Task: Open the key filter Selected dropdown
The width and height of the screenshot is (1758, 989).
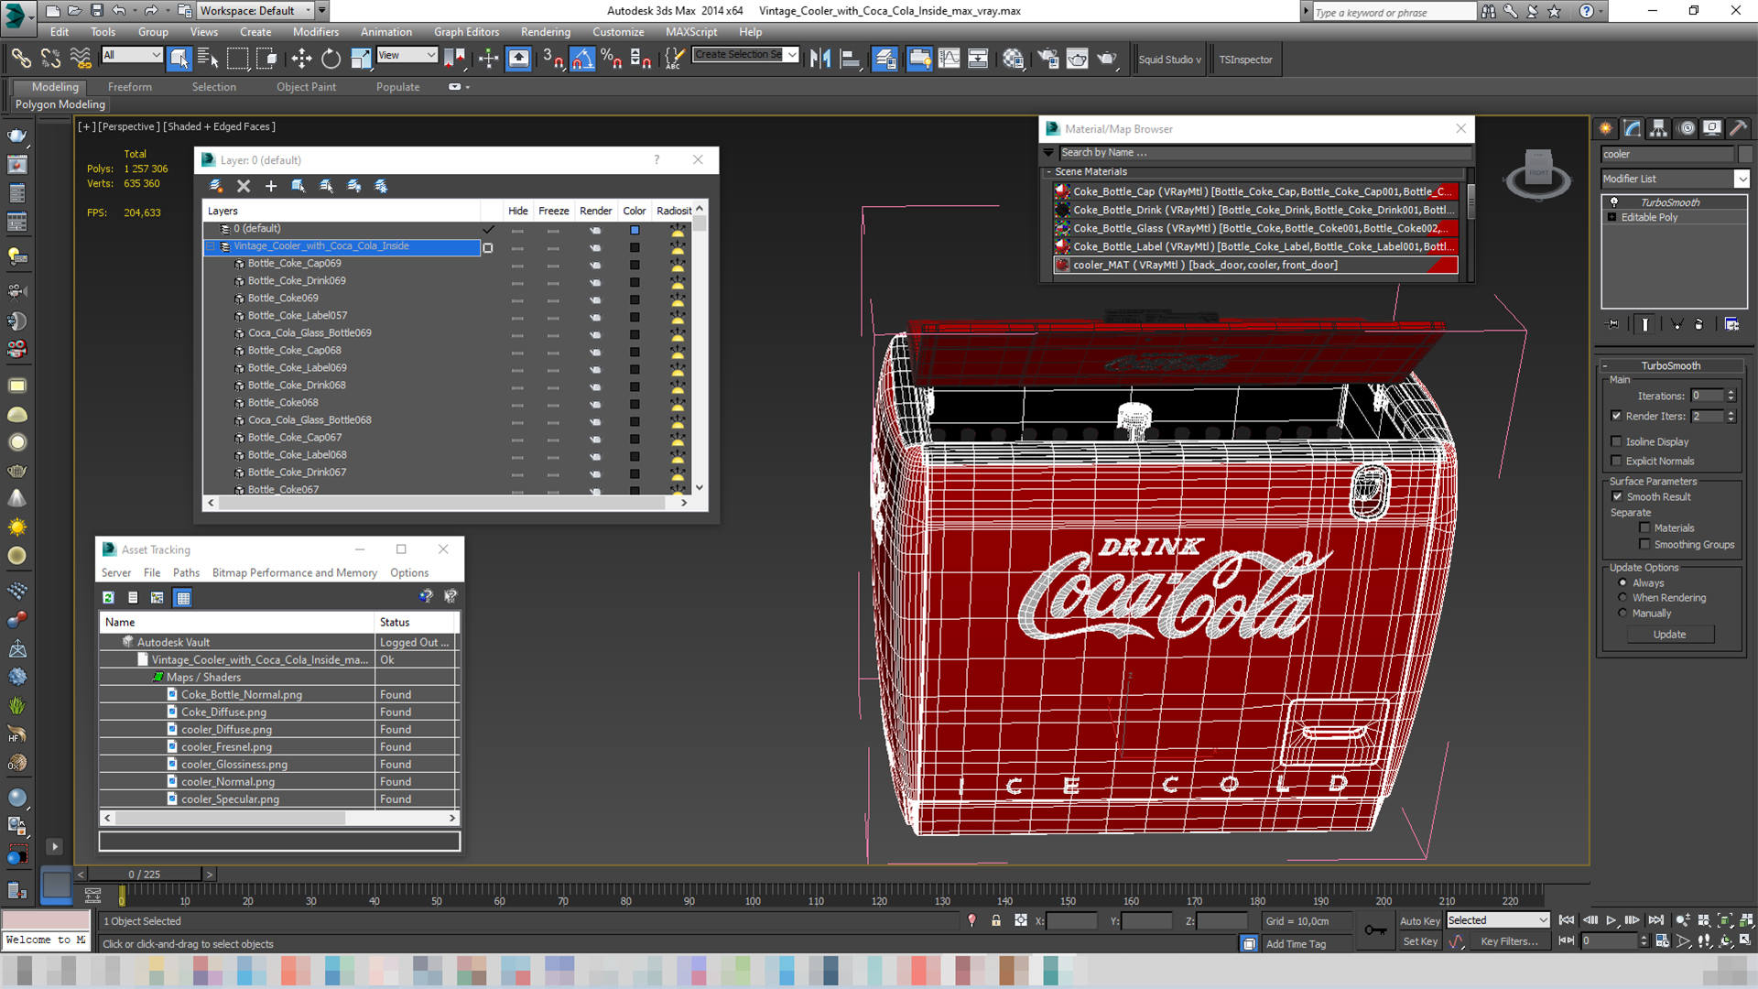Action: (1497, 920)
